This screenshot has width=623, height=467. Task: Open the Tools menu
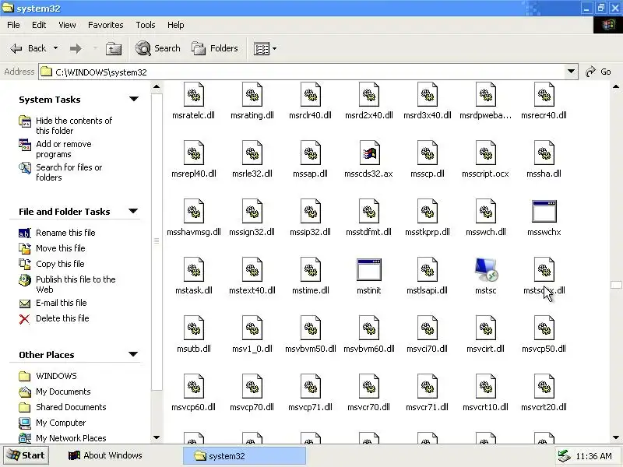[146, 25]
